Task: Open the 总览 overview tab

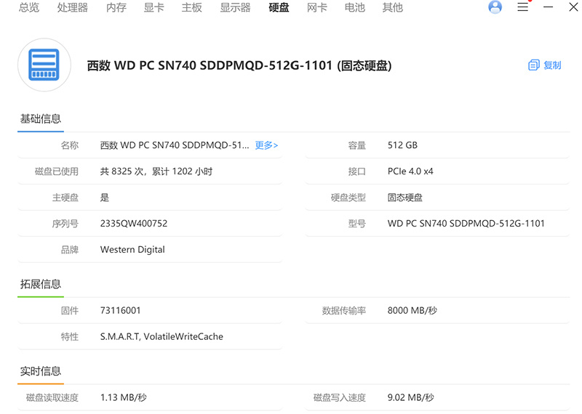Action: tap(29, 7)
